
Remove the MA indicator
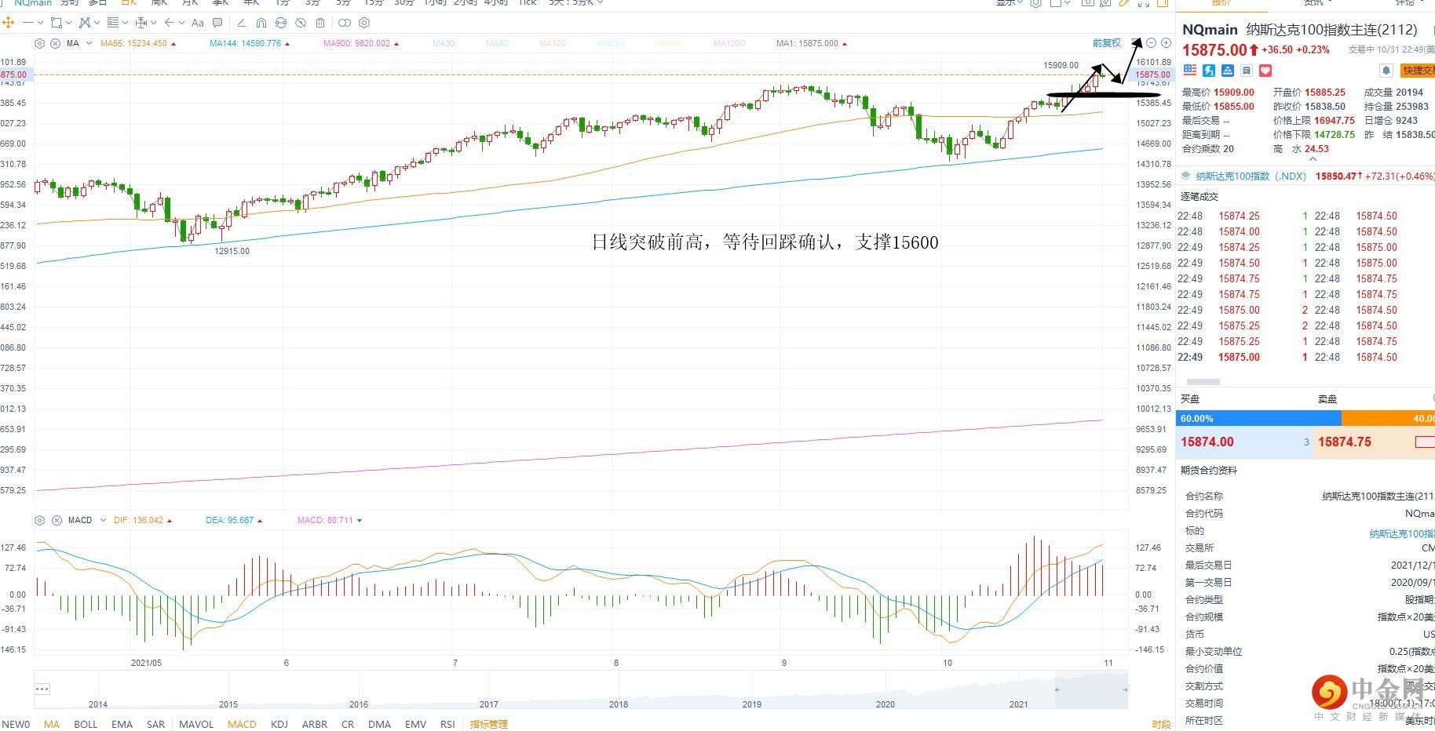(56, 43)
